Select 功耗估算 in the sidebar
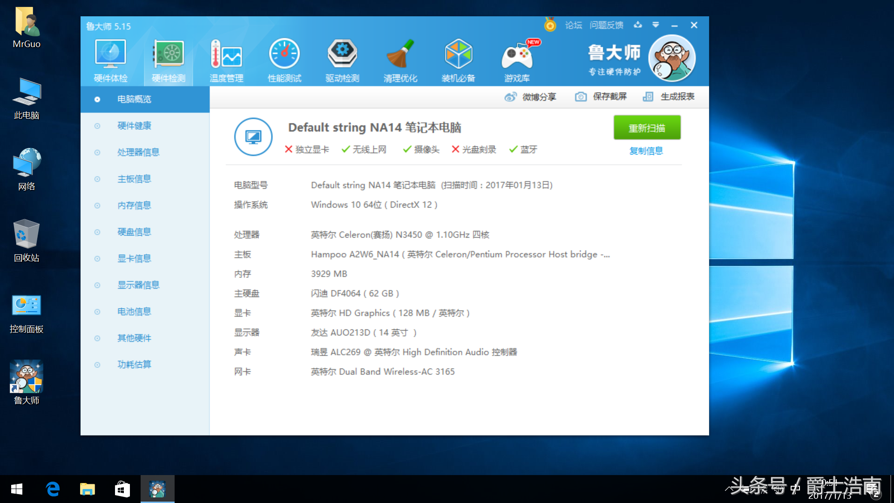 pos(145,365)
